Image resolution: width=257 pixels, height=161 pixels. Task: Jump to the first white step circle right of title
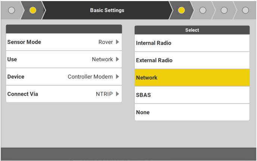(x=203, y=10)
